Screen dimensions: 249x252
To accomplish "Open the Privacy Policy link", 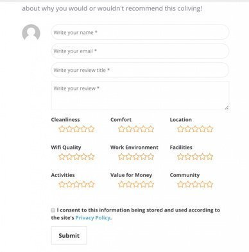I will (x=93, y=218).
